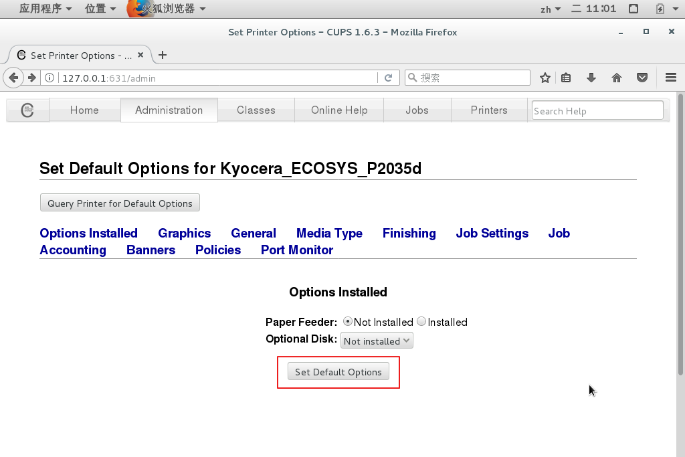
Task: Go to Firefox home page icon
Action: click(x=617, y=78)
